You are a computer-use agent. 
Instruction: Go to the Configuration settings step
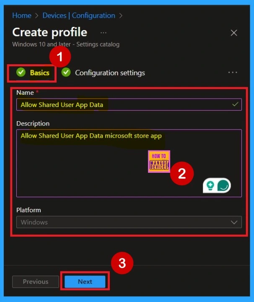click(104, 73)
